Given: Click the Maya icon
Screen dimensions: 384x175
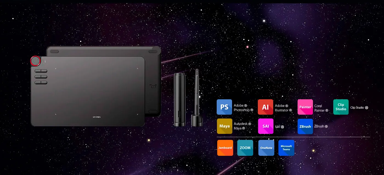Looking at the screenshot, I should click(x=225, y=126).
